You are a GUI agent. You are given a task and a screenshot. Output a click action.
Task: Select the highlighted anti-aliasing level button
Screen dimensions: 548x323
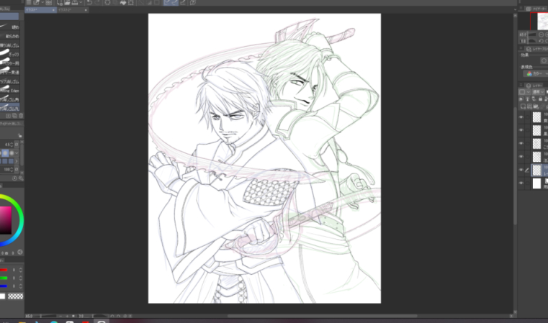[5, 153]
